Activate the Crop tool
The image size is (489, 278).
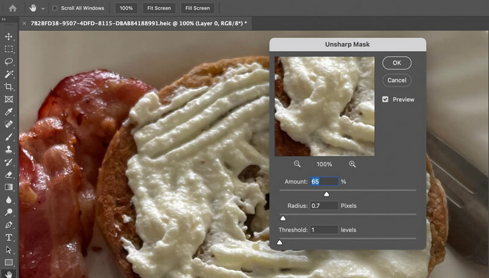click(9, 87)
